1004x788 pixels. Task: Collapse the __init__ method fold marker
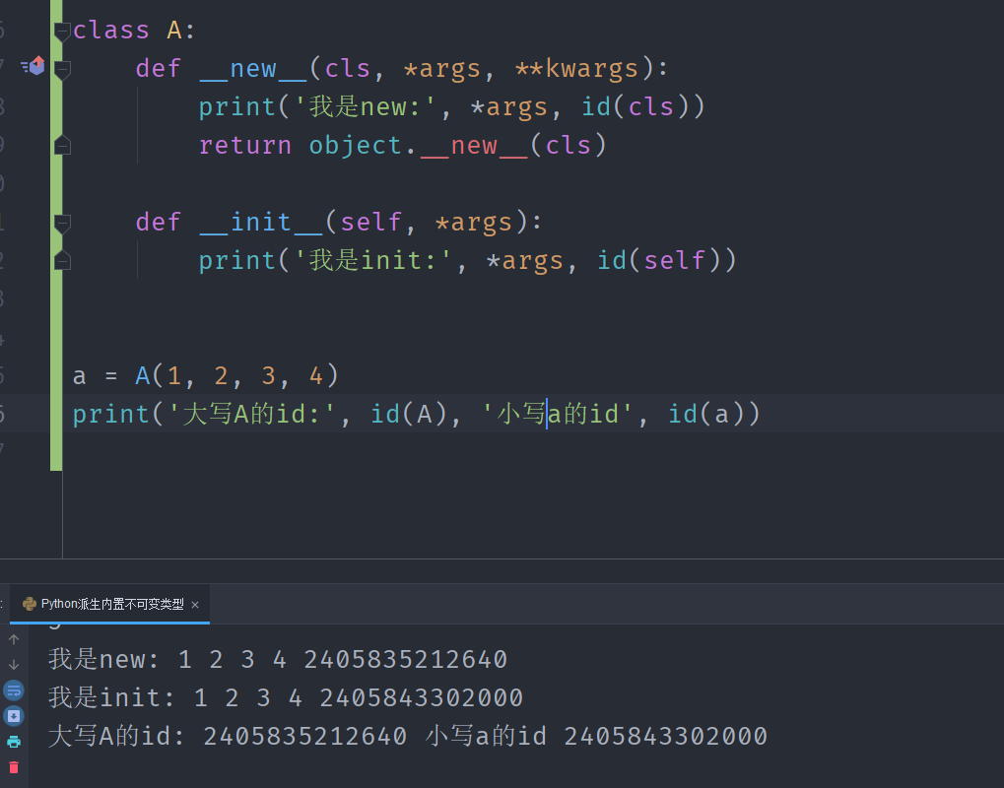pos(62,224)
